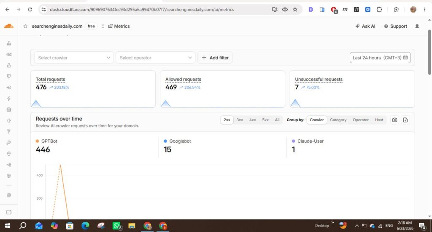Bookmark page with the browser star icon
This screenshot has height=232, width=432.
[295, 9]
